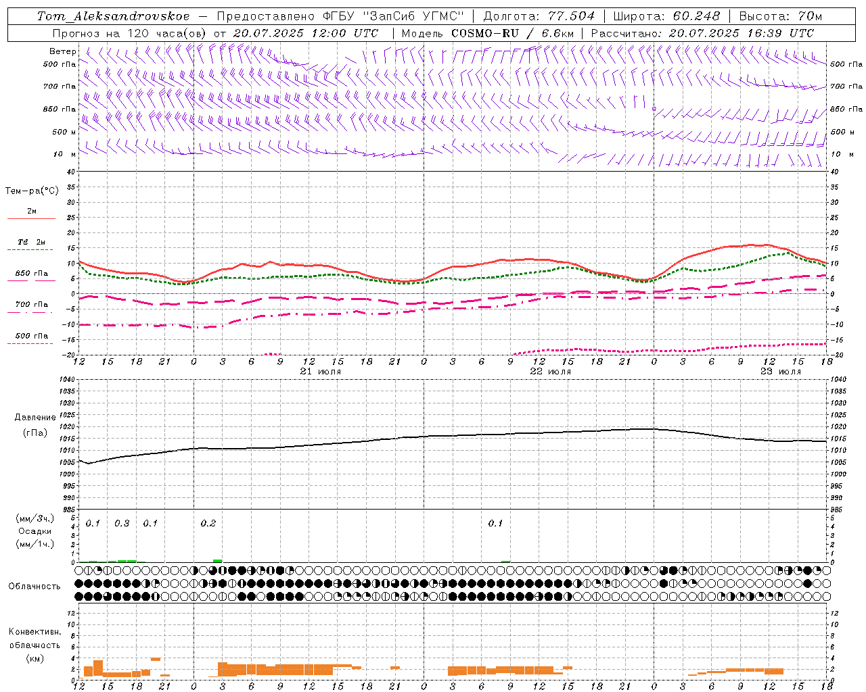Click the "23 июля" date label

click(781, 372)
